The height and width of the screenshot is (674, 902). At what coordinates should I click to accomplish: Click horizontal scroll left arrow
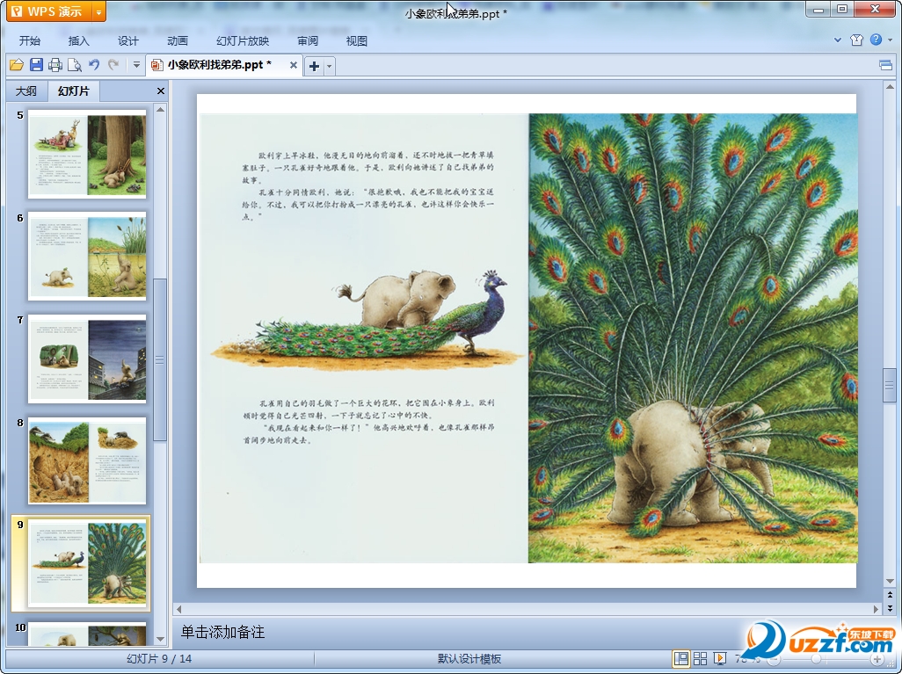pos(178,608)
